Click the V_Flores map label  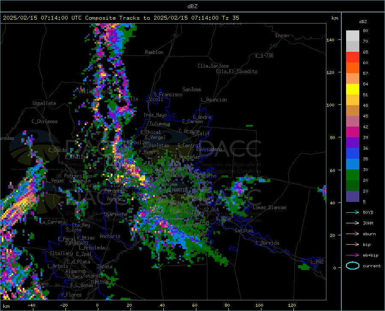(71, 295)
